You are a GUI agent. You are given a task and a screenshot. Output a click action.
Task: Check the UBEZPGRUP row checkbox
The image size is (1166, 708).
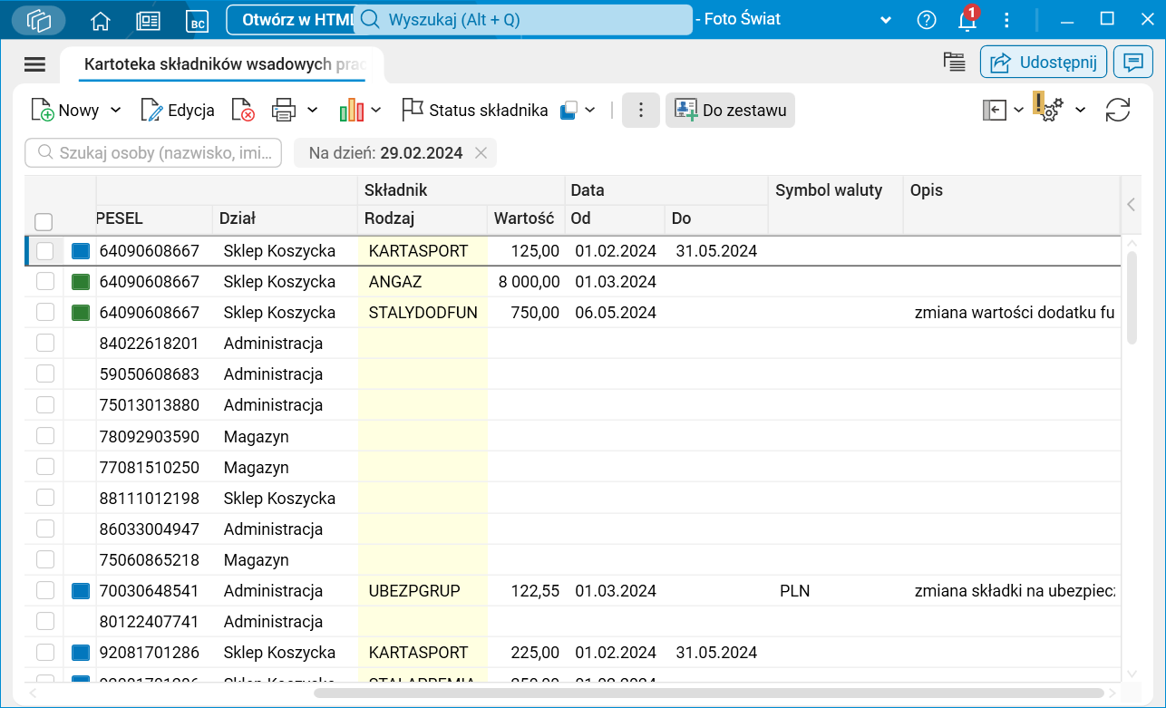click(45, 591)
